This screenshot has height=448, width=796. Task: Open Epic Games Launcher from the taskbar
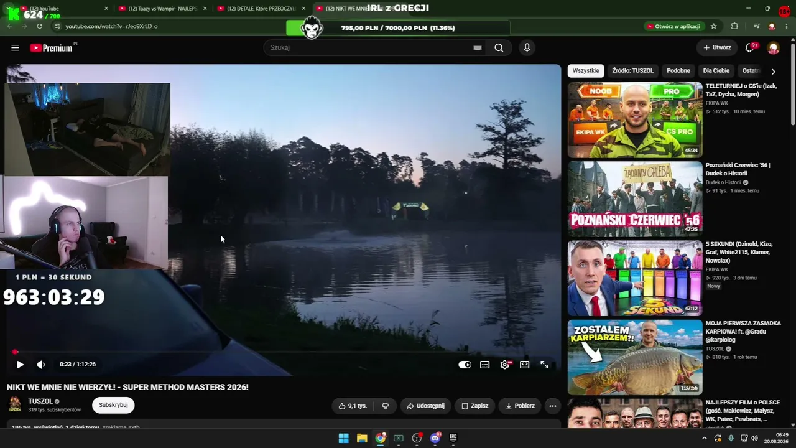(453, 438)
